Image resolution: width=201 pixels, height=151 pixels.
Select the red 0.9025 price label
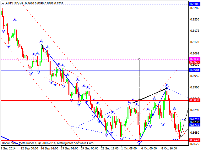195,62
